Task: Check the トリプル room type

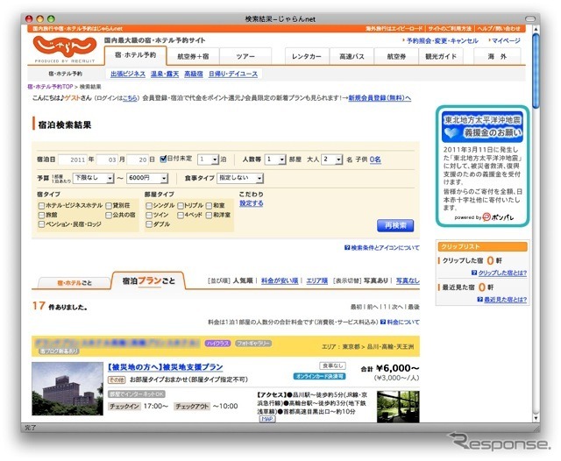Action: click(x=181, y=206)
